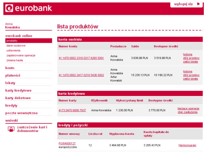210x155 pixels.
Task: Click the card available funds 3 770.00 PLN
Action: pyautogui.click(x=157, y=110)
